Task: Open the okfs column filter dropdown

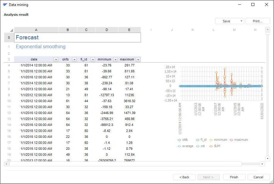Action: [x=74, y=60]
